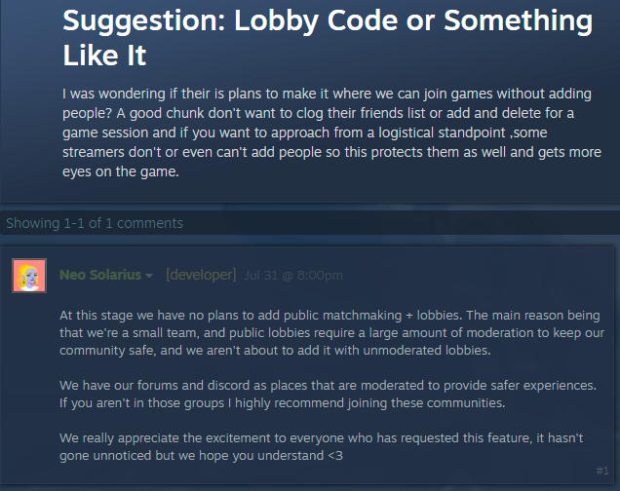The height and width of the screenshot is (491, 620).
Task: Open the dropdown arrow beside Neo Solarius
Action: pyautogui.click(x=149, y=276)
